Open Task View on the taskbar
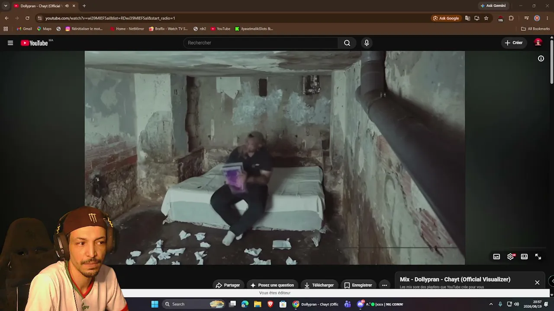Viewport: 554px width, 311px height. 232,304
